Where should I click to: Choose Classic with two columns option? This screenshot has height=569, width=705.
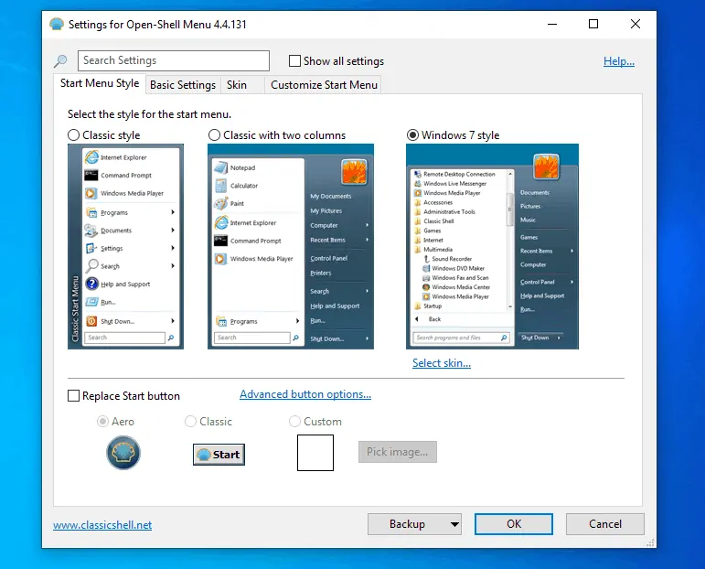215,135
